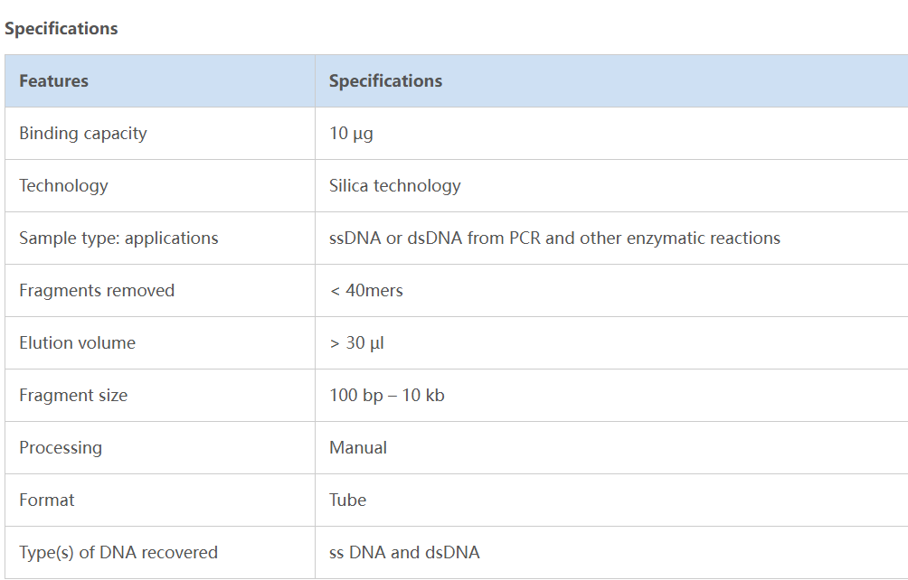908x580 pixels.
Task: Click the Binding capacity row label
Action: coord(82,133)
